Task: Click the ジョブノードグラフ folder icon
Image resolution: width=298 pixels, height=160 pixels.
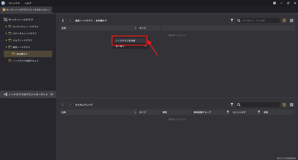Action: pos(10,40)
